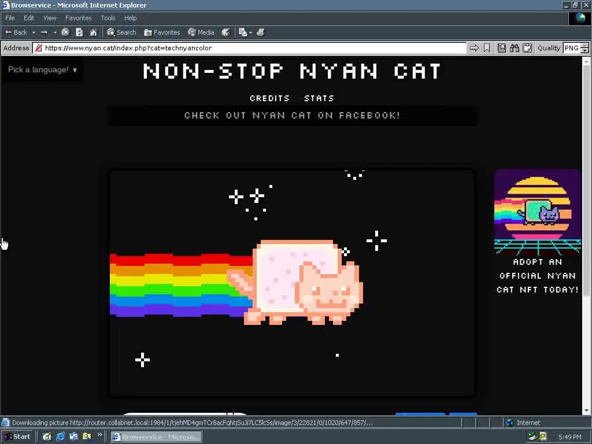Click the Windows Start button

[17, 436]
